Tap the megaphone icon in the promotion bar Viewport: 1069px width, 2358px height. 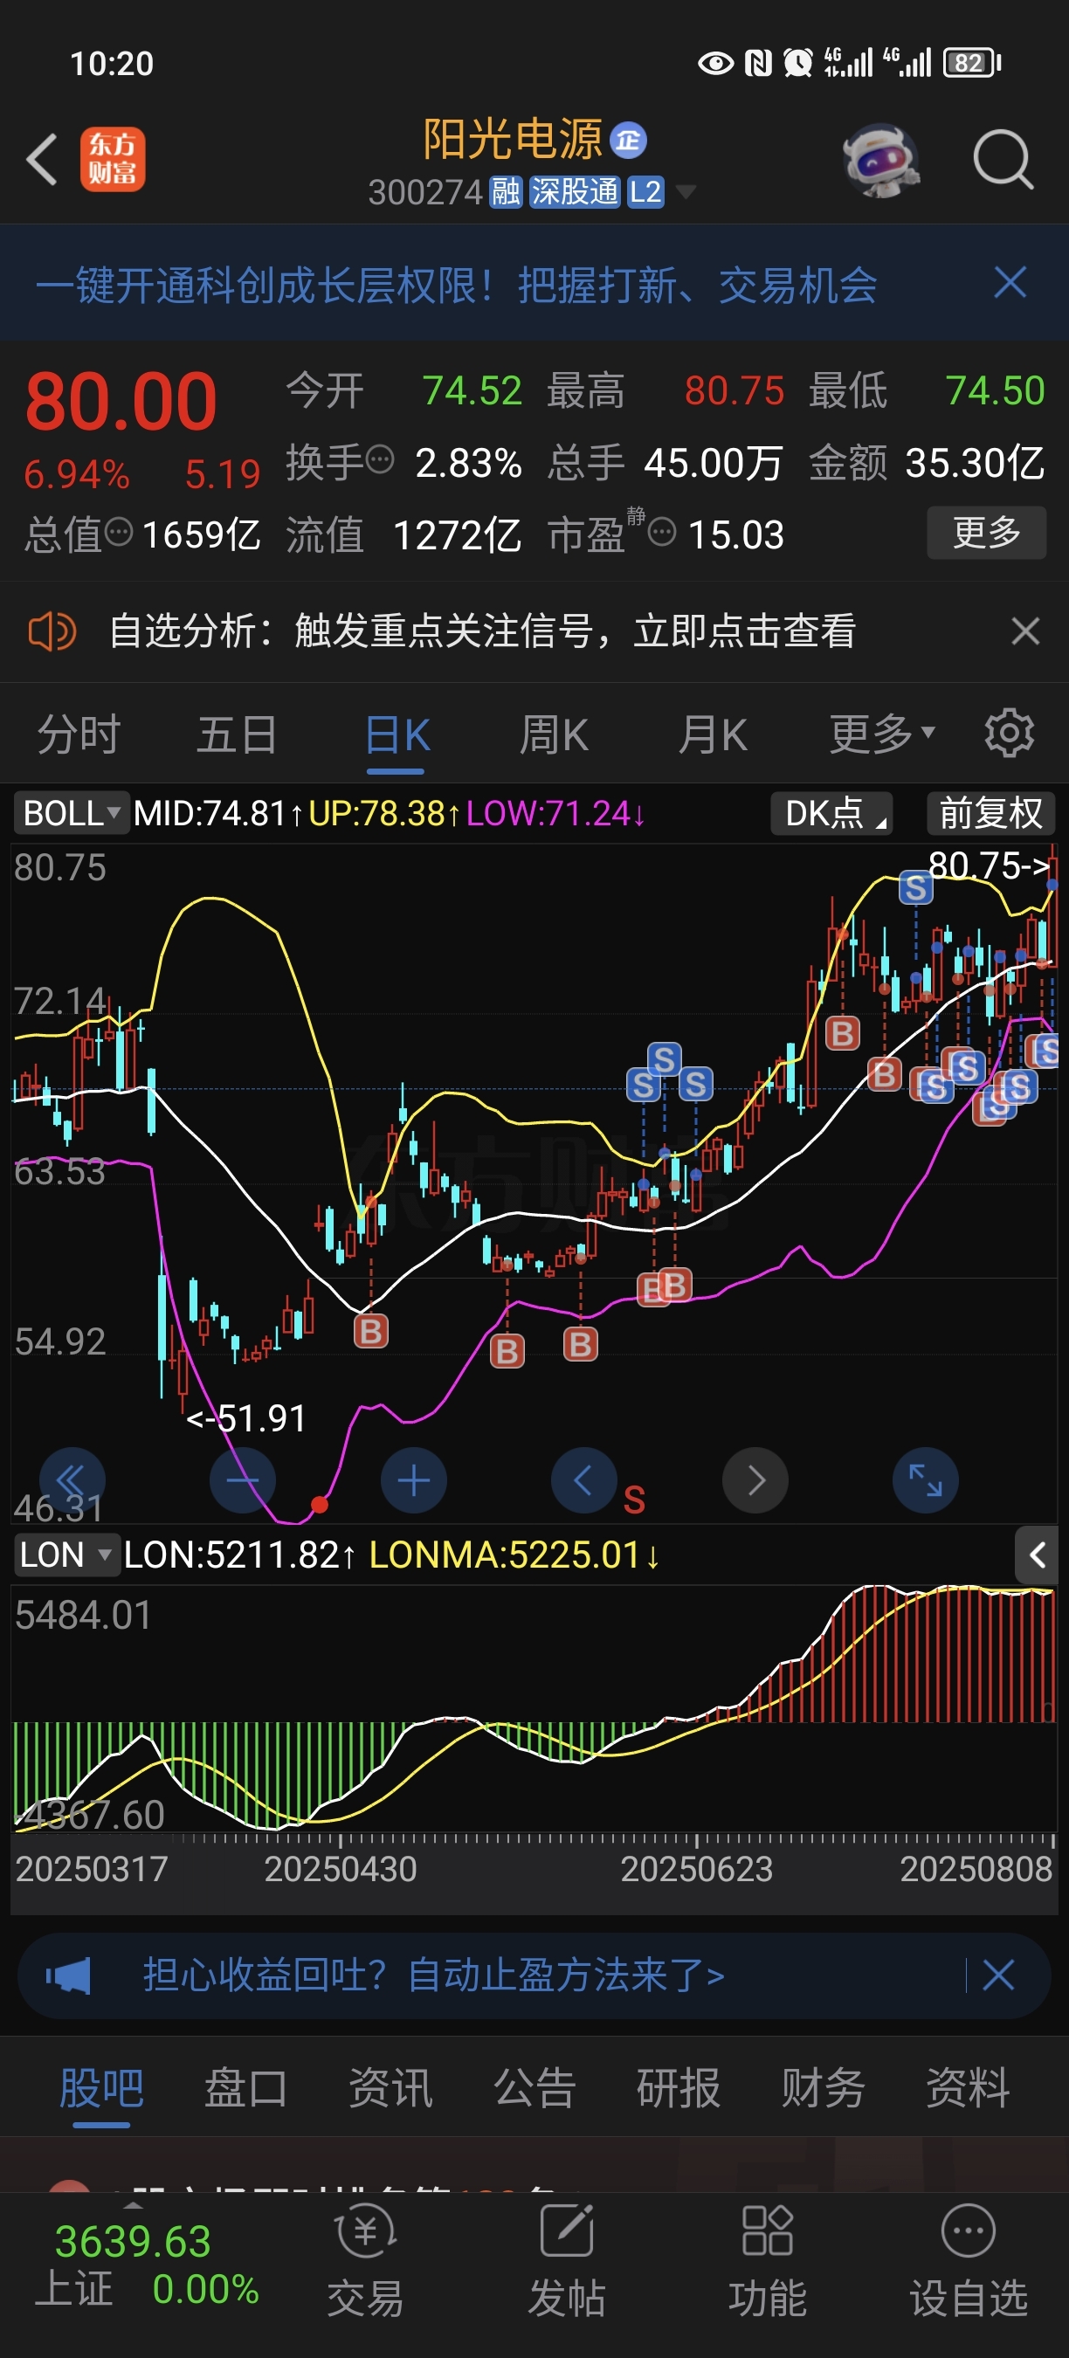(x=70, y=1976)
